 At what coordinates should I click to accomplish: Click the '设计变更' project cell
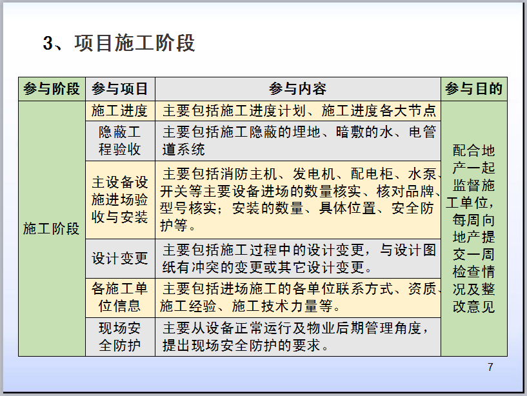click(x=120, y=259)
